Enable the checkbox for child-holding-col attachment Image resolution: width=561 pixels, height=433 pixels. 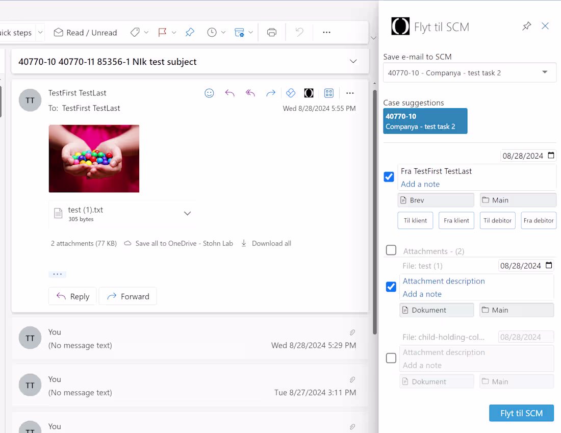point(391,358)
